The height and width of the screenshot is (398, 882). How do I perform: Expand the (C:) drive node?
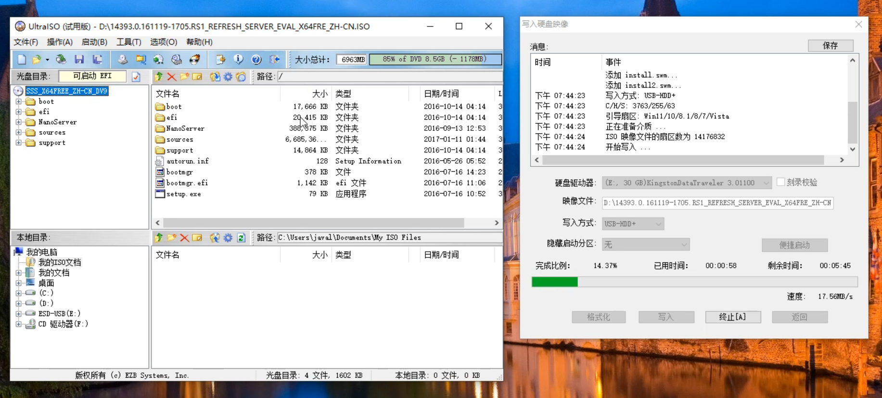coord(18,293)
